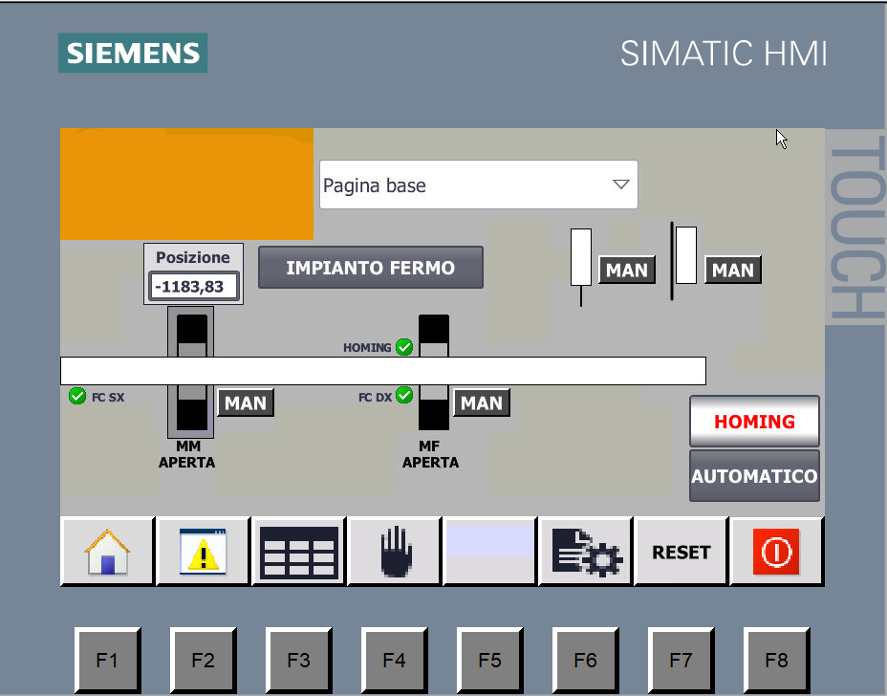Toggle MAN button next to MF APERTA
This screenshot has width=887, height=696.
point(482,402)
